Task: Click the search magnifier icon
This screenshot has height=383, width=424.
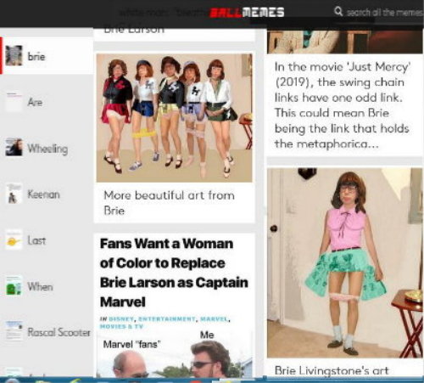Action: click(x=338, y=12)
